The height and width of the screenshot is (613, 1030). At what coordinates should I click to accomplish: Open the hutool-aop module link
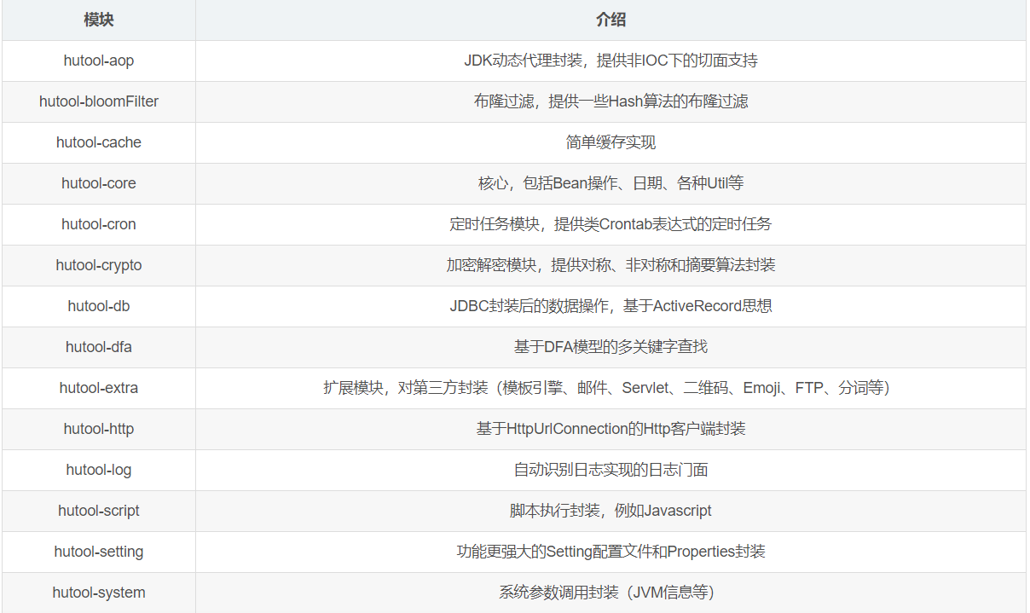tap(96, 61)
